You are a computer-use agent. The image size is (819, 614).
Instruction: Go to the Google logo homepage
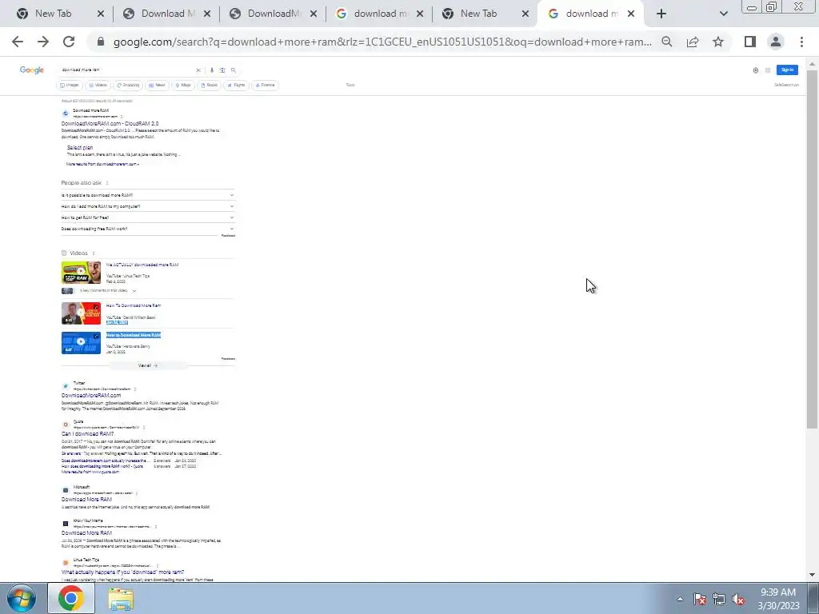pos(32,70)
